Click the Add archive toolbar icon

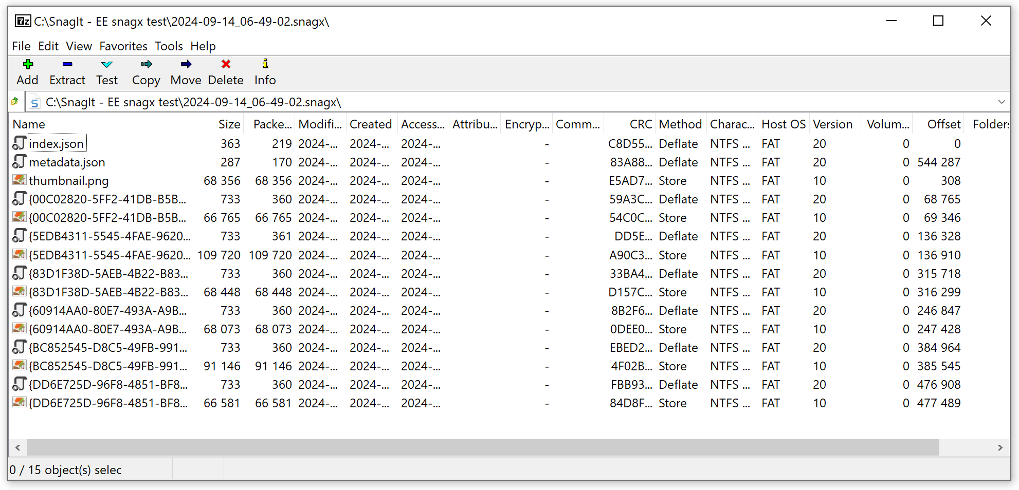click(x=28, y=71)
